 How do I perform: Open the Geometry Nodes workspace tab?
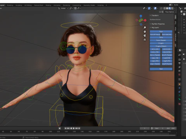point(89,5)
